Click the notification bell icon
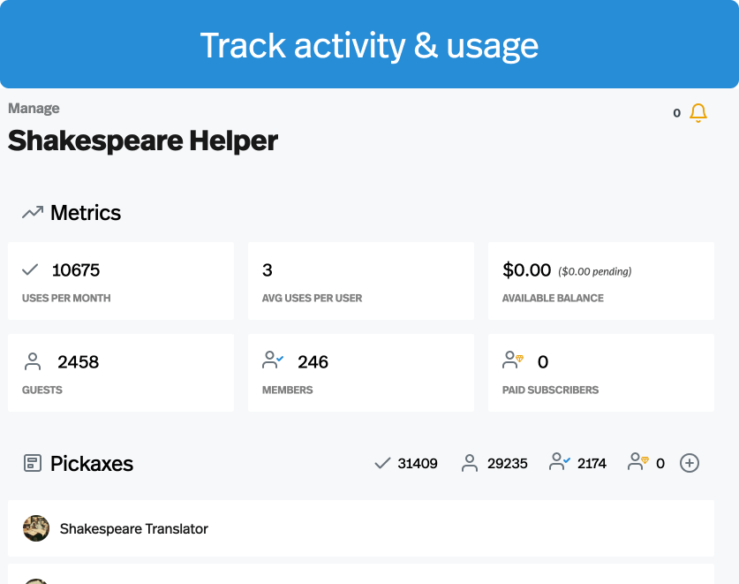739x584 pixels. (698, 113)
